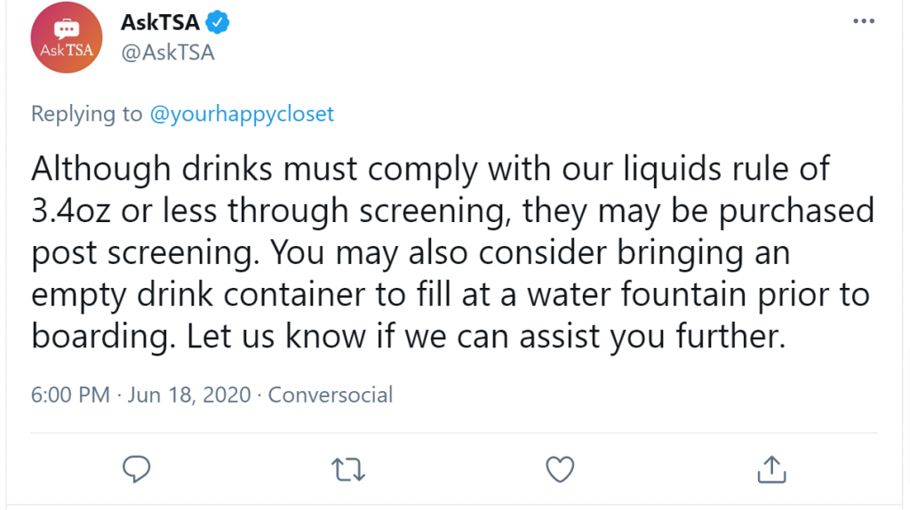Open the share tweet icon
Image resolution: width=910 pixels, height=510 pixels.
point(771,469)
